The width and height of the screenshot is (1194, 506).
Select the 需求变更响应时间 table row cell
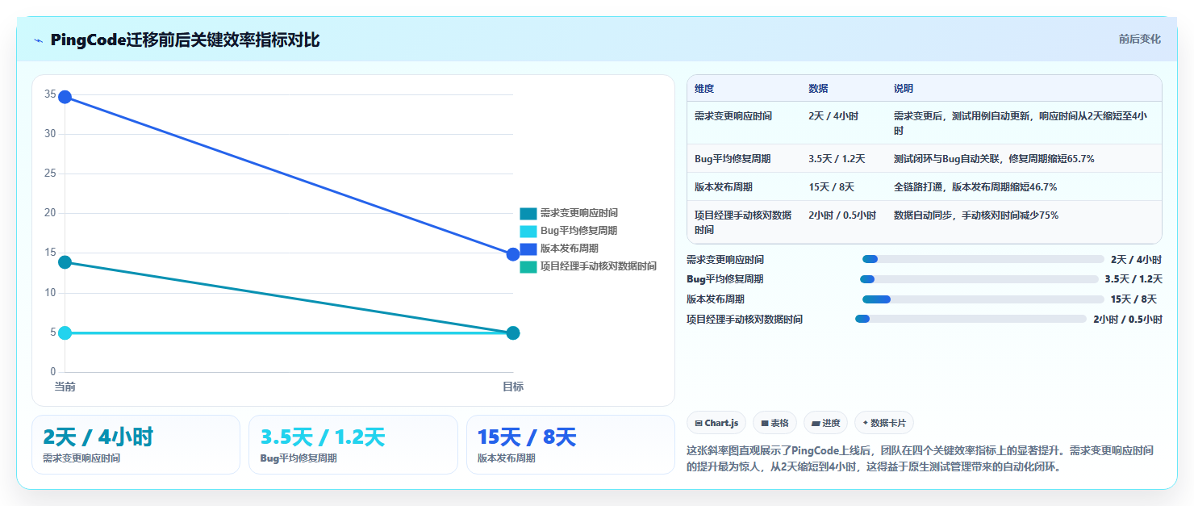(x=744, y=123)
